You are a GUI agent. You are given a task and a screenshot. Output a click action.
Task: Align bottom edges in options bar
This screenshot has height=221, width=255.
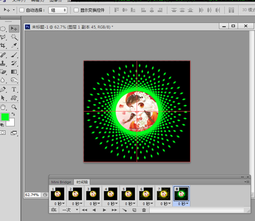tap(133, 10)
